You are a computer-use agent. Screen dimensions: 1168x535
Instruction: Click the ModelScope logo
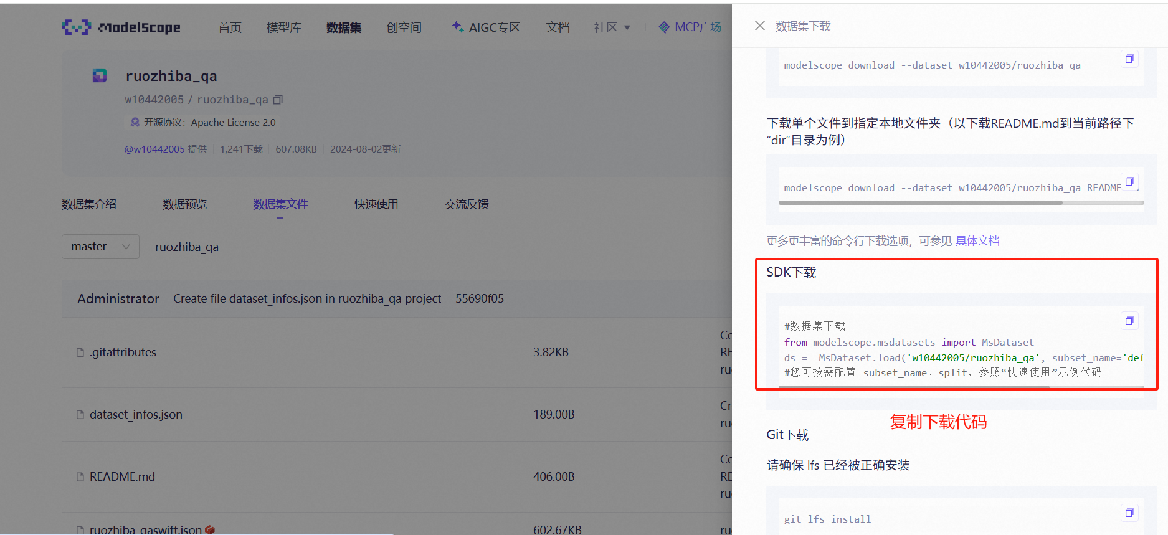[x=121, y=27]
